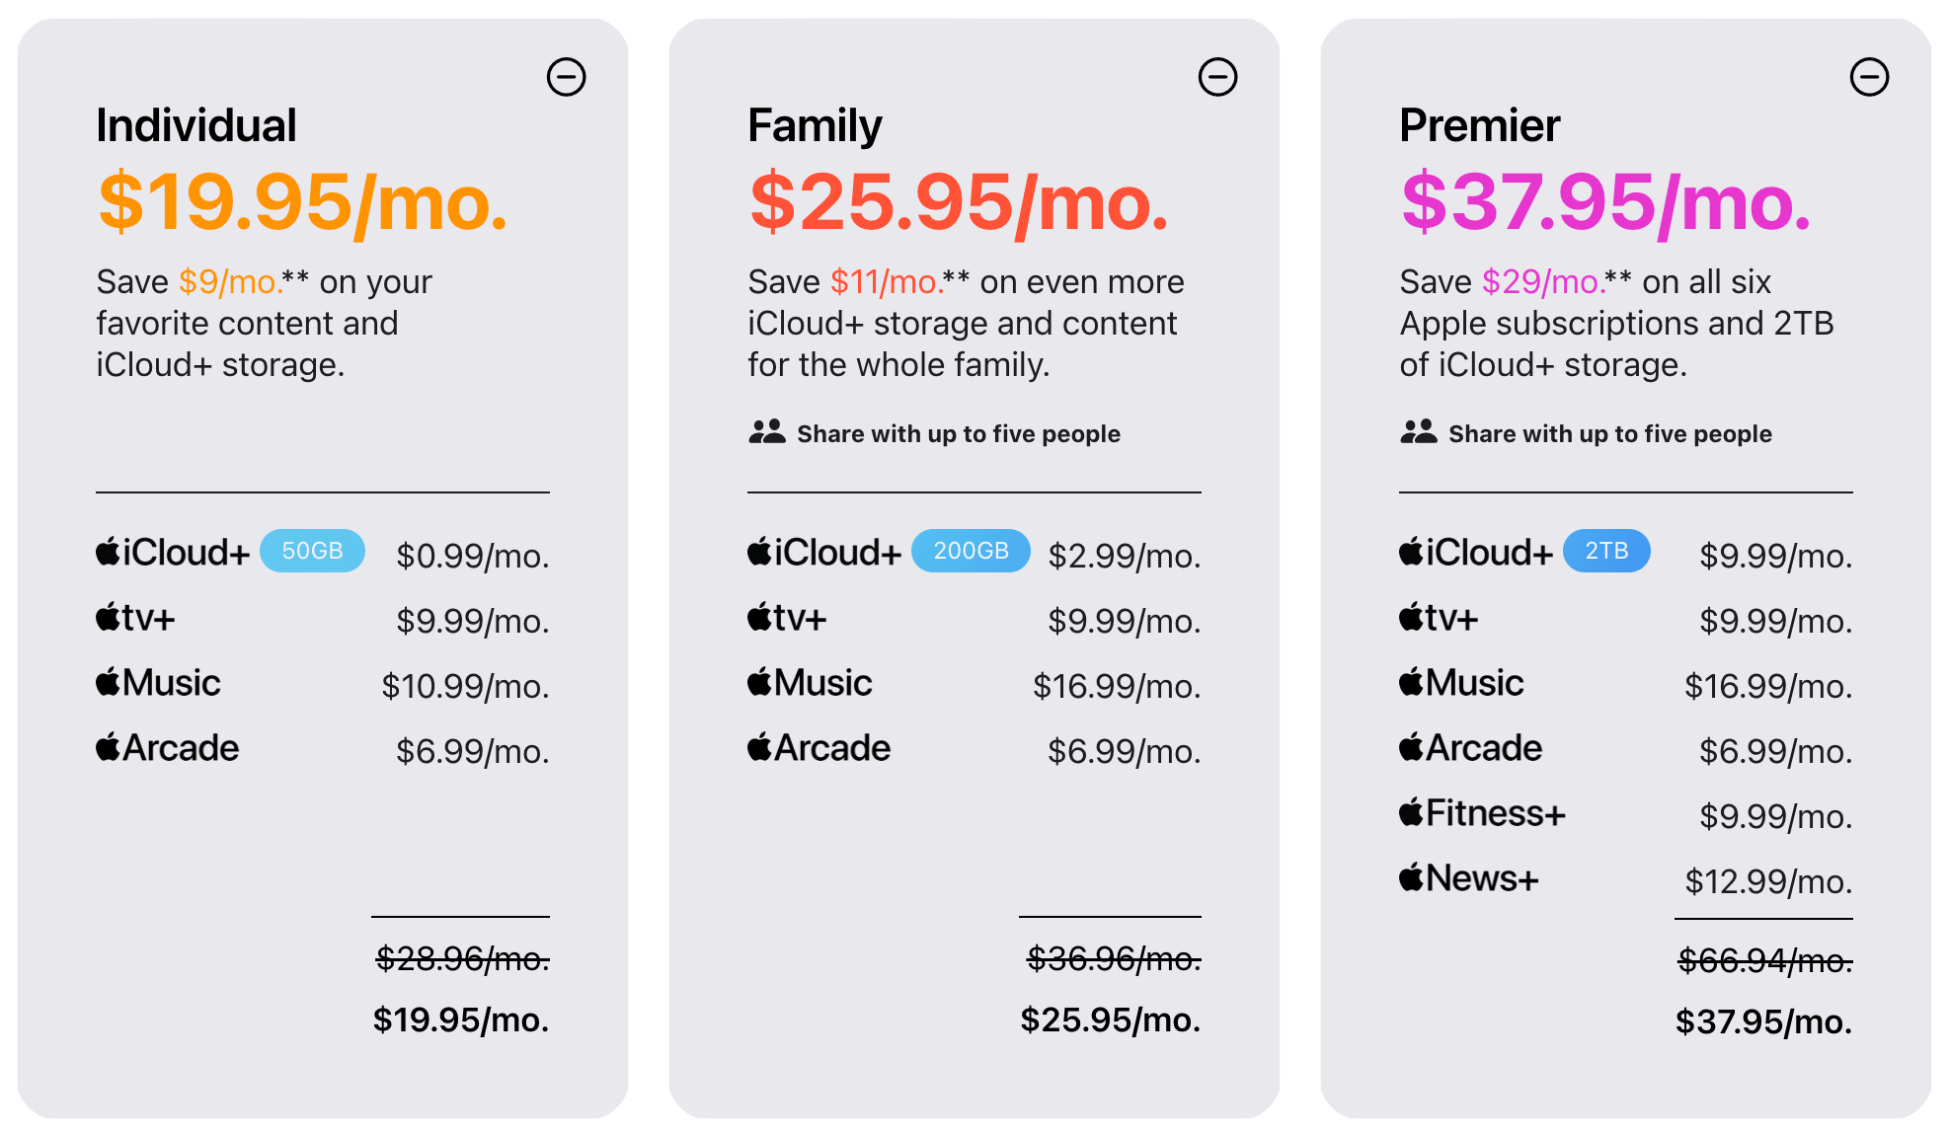
Task: Click the Apple iCloud+ icon in Individual plan
Action: coord(109,551)
